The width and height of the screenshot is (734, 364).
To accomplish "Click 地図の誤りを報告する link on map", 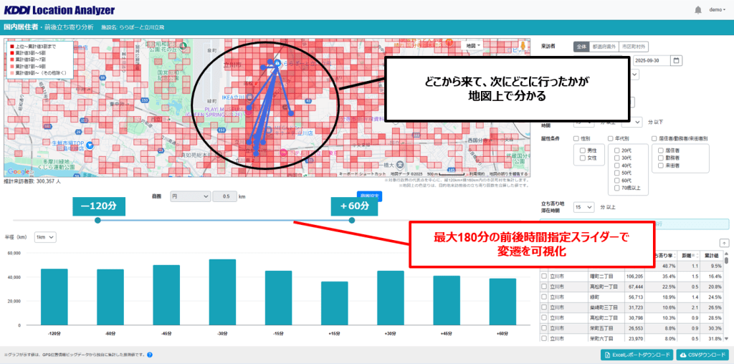I will [x=510, y=174].
